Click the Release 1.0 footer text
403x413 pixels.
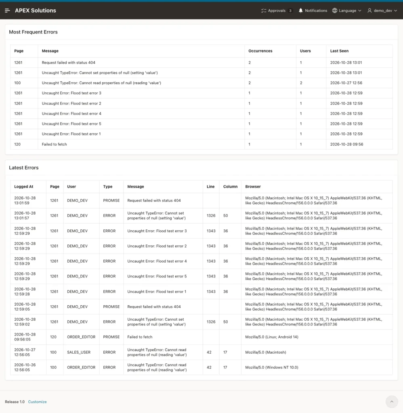[15, 402]
